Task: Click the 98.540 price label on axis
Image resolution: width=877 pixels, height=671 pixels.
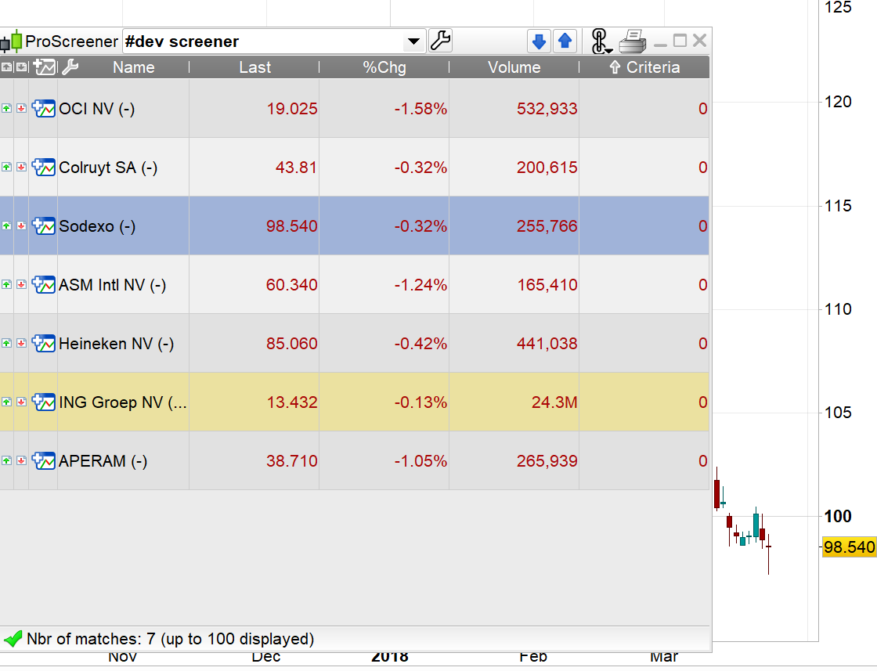Action: (849, 547)
